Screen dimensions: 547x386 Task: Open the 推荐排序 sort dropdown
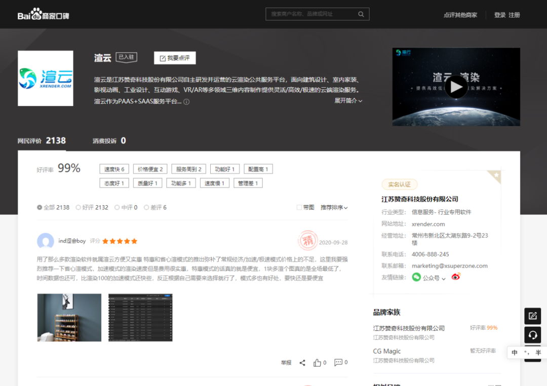pos(334,207)
